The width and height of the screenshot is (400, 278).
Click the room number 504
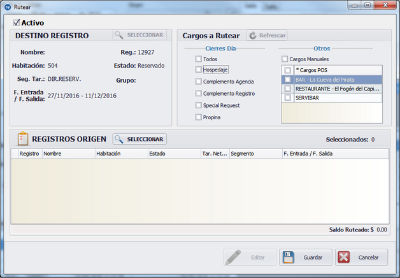pyautogui.click(x=53, y=66)
